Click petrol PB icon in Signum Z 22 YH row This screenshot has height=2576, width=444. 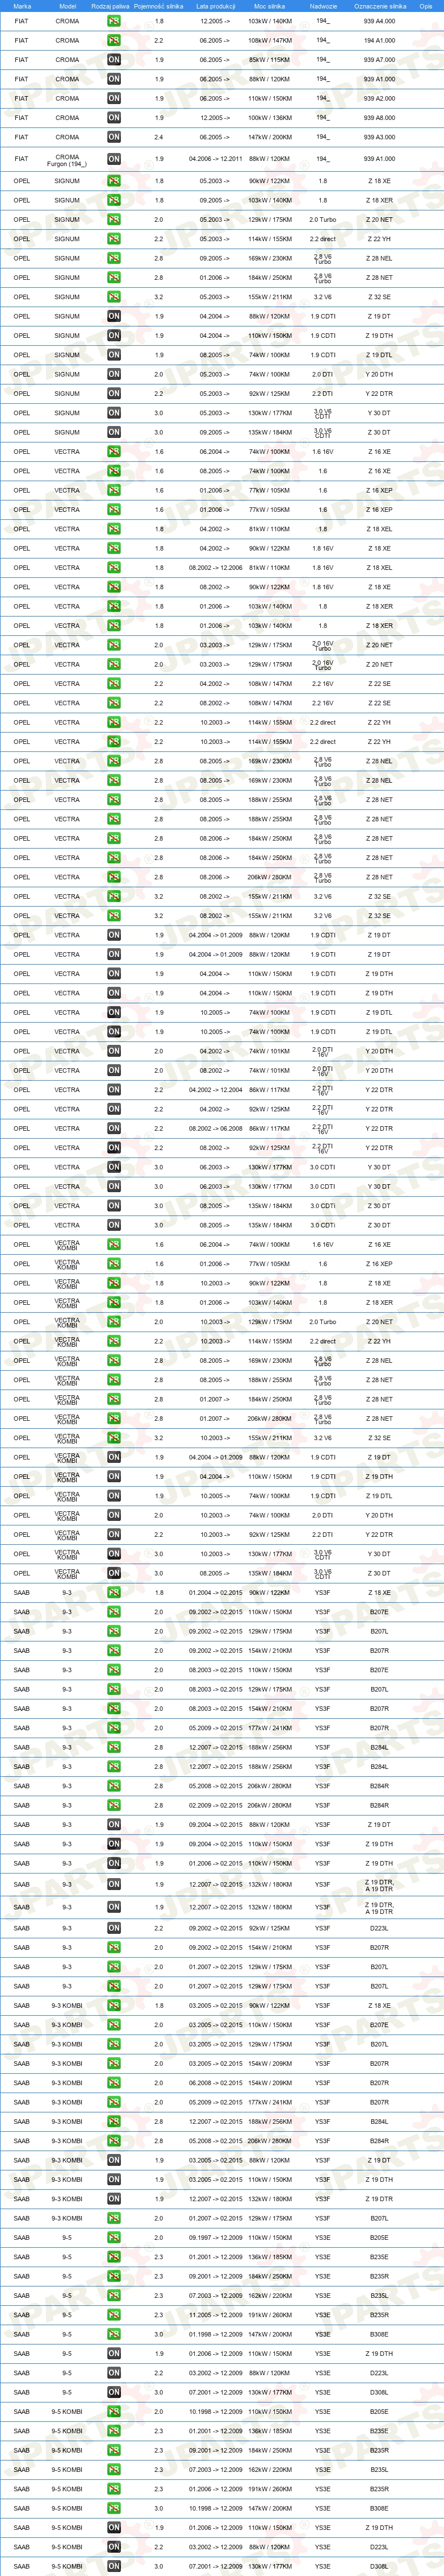coord(114,239)
